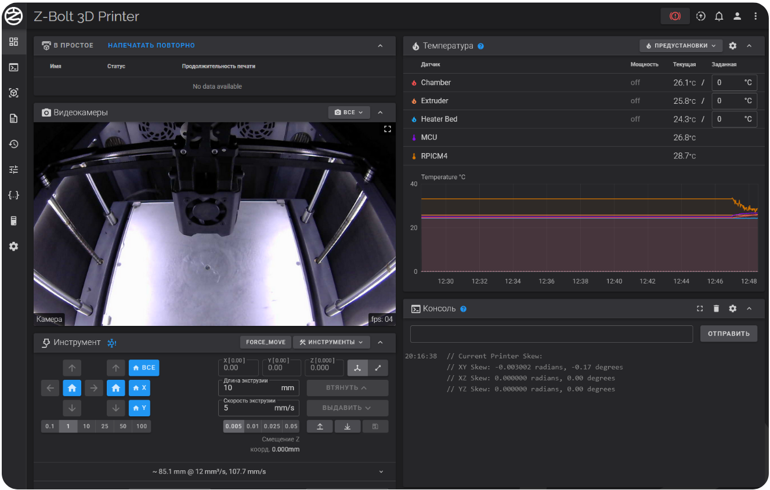Home the X axis button
The width and height of the screenshot is (770, 490).
pyautogui.click(x=140, y=387)
